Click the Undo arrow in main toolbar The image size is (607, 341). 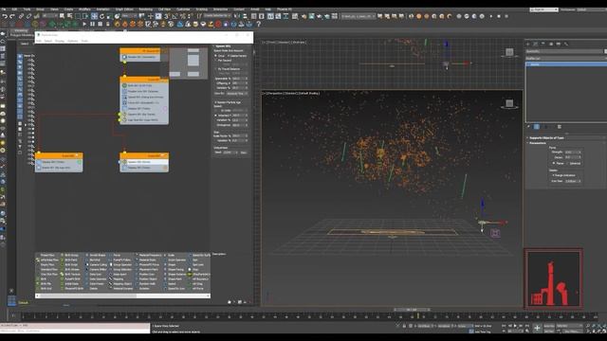5,16
